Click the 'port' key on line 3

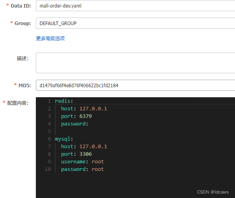click(67, 116)
